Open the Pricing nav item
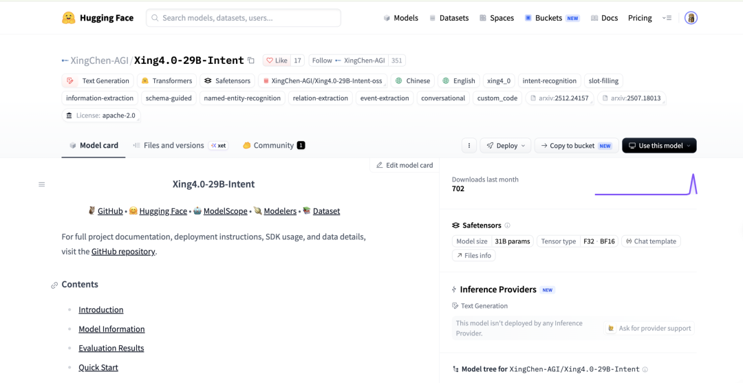This screenshot has width=743, height=383. [x=640, y=18]
